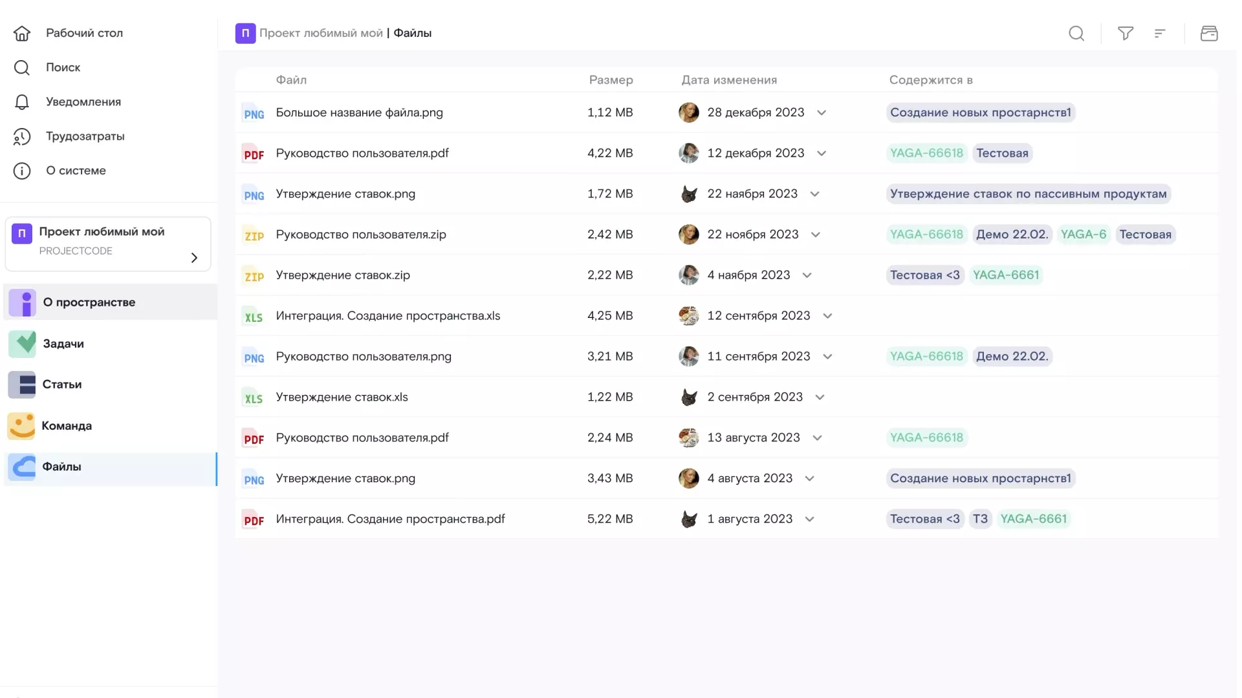The image size is (1242, 698).
Task: Click the Демо 22.02. tag in zip row
Action: 1012,235
